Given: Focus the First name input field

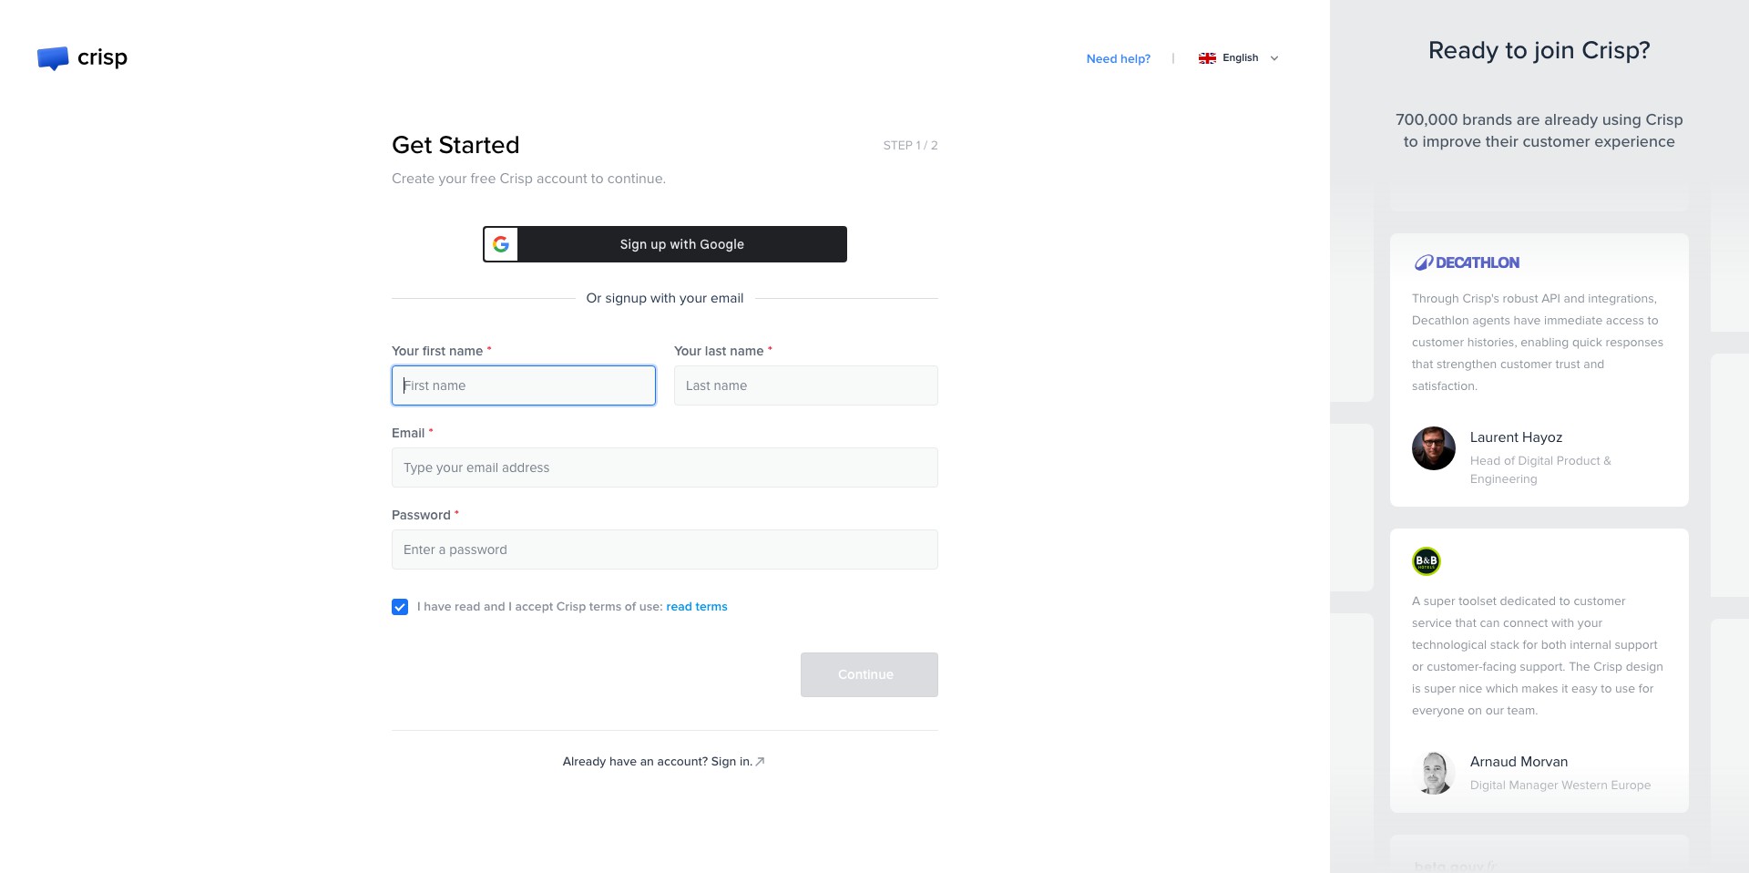Looking at the screenshot, I should [524, 385].
